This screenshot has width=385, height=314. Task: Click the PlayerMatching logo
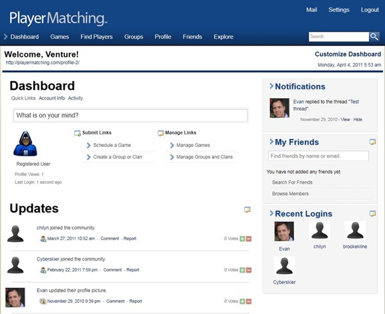(58, 19)
